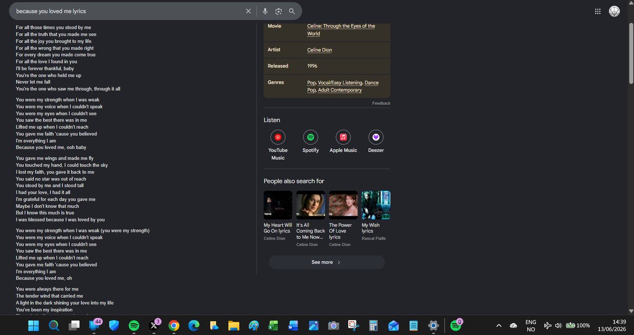Open the Celine Dion artist link
The height and width of the screenshot is (335, 634).
(320, 50)
